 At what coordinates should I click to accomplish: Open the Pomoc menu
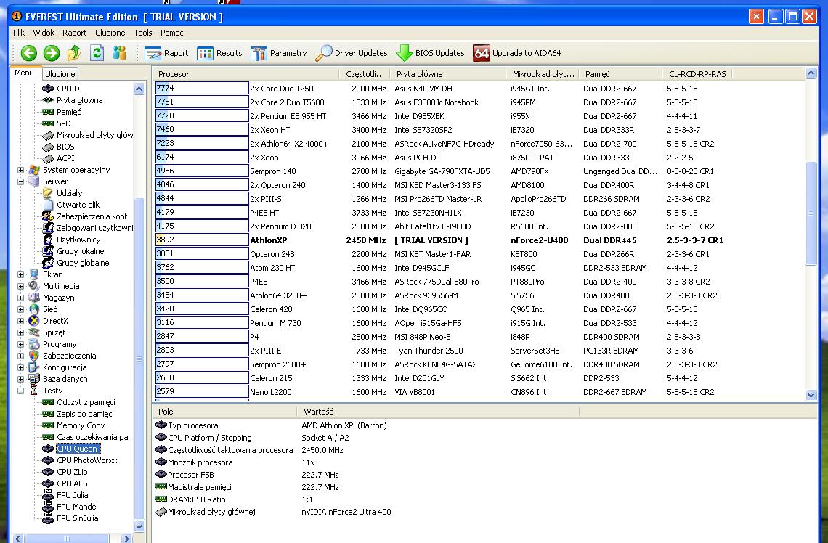(x=171, y=33)
